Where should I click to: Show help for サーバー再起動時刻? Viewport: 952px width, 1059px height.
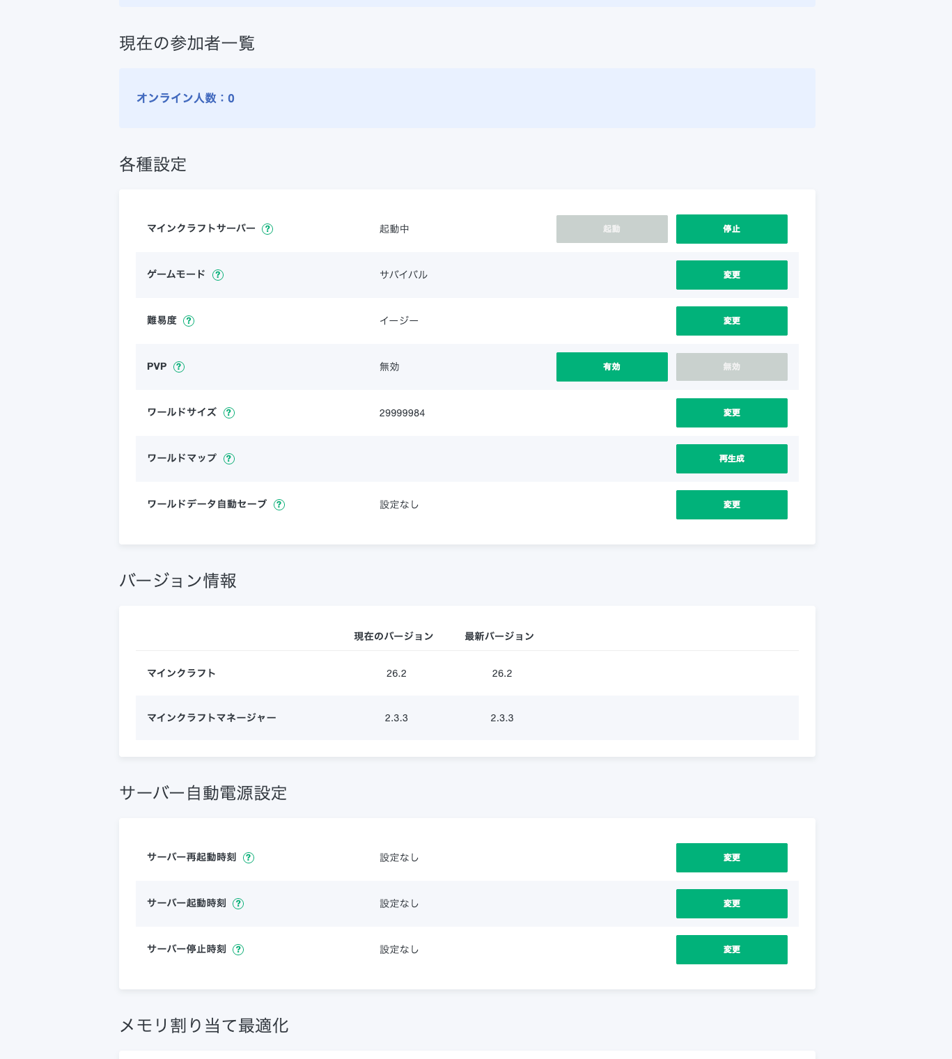point(249,858)
